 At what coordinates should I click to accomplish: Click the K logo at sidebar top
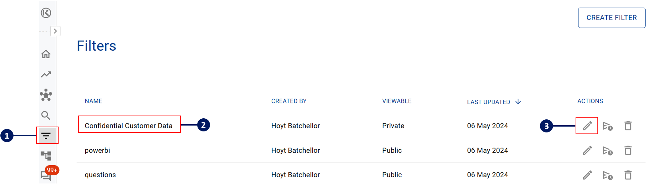coord(46,13)
